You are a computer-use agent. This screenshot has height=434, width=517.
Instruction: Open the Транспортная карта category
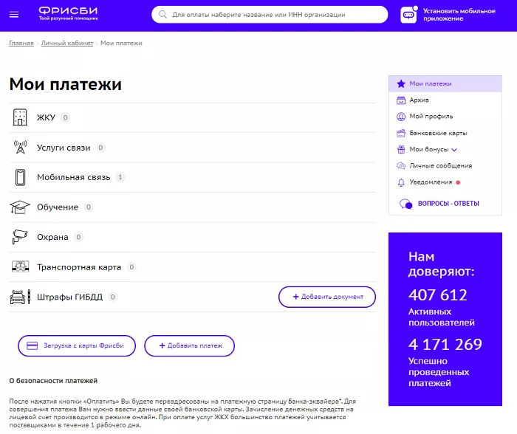[x=193, y=267]
